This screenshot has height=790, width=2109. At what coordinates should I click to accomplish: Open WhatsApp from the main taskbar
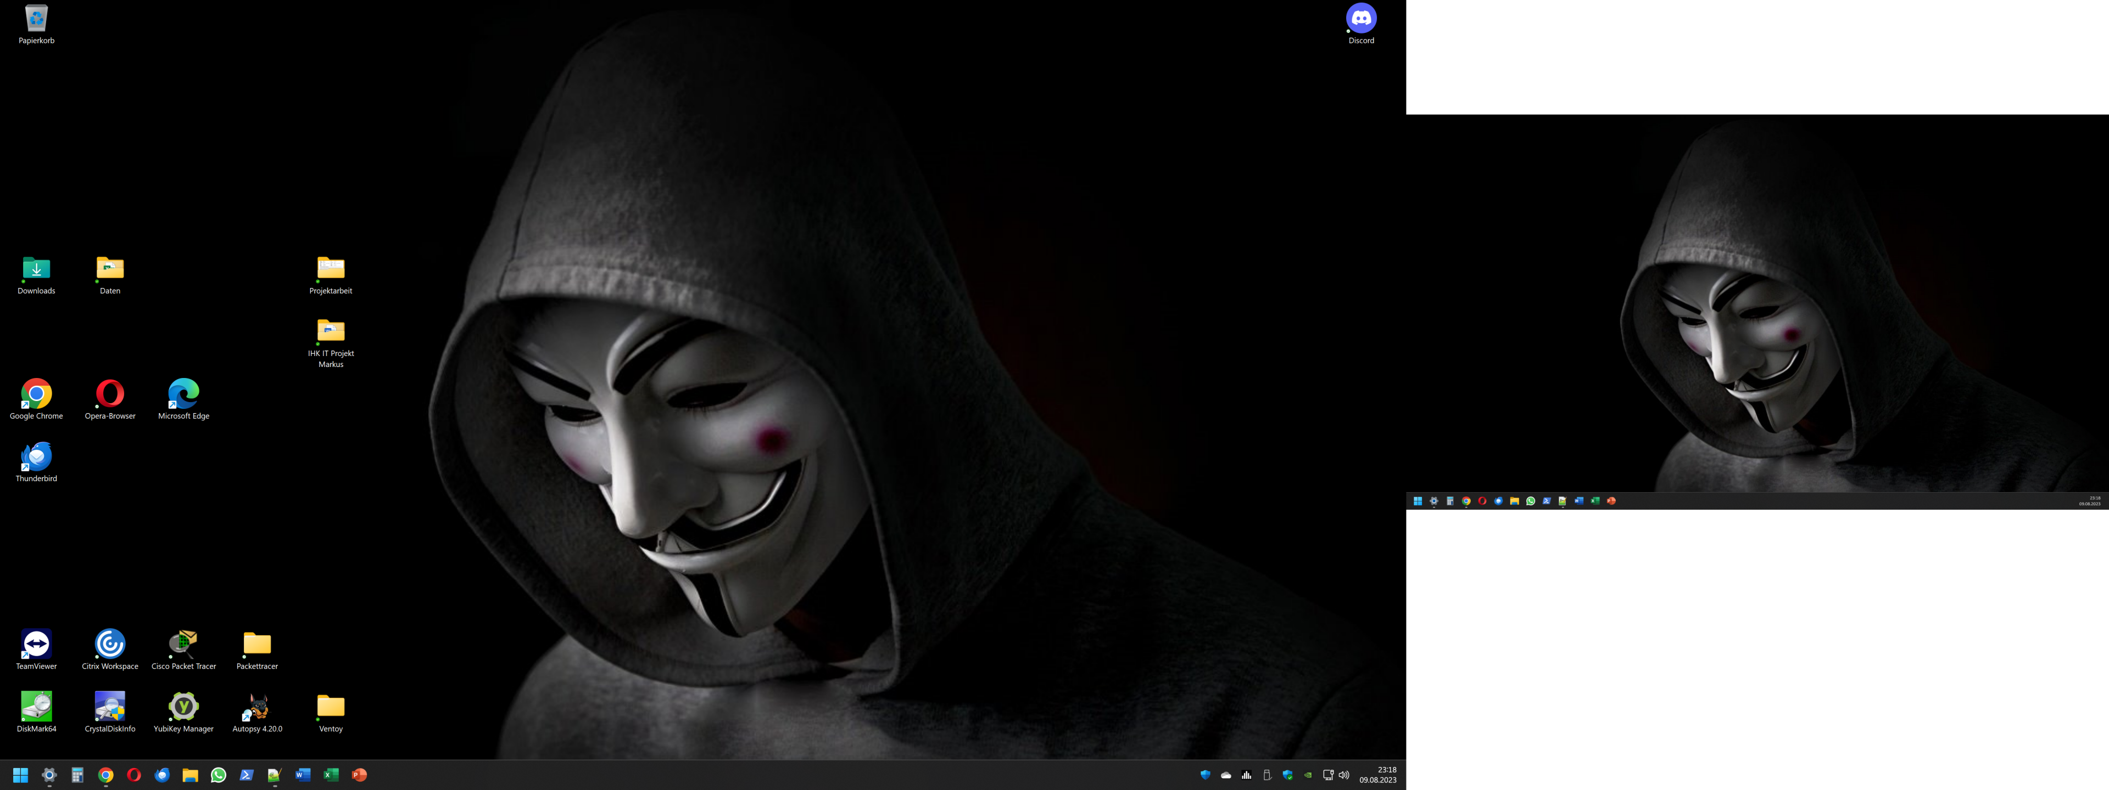pos(219,775)
